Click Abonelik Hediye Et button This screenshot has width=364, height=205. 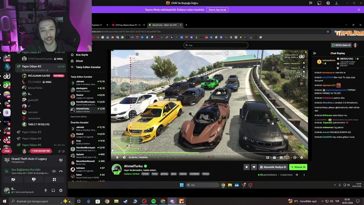coord(273,167)
